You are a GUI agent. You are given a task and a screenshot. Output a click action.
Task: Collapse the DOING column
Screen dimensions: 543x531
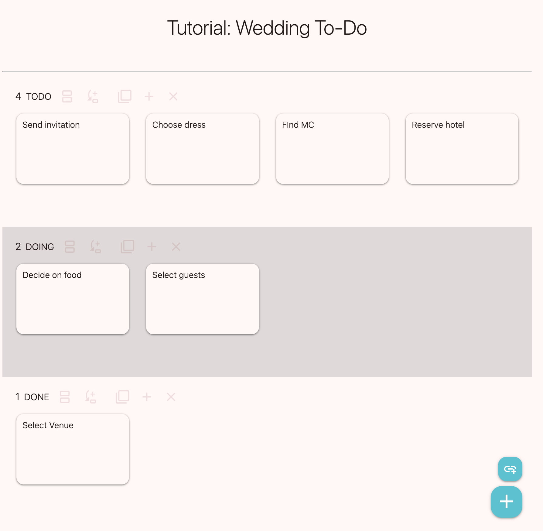[x=70, y=247]
